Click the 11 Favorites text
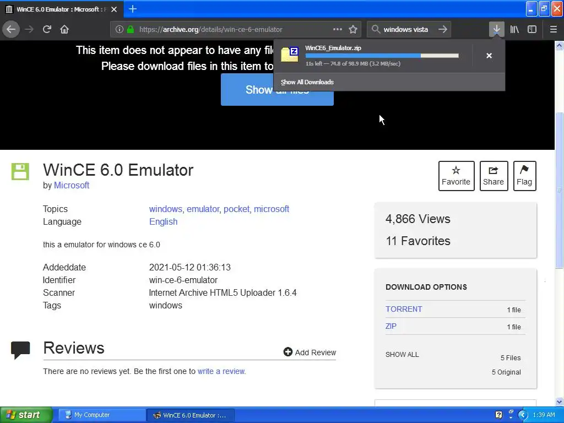 coord(418,241)
